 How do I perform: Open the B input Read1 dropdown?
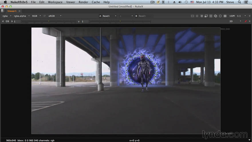145,16
